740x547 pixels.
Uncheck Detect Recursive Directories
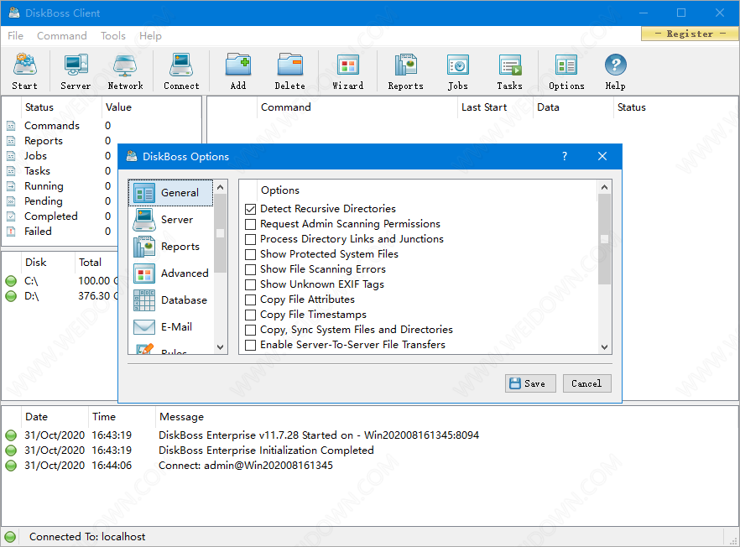251,209
